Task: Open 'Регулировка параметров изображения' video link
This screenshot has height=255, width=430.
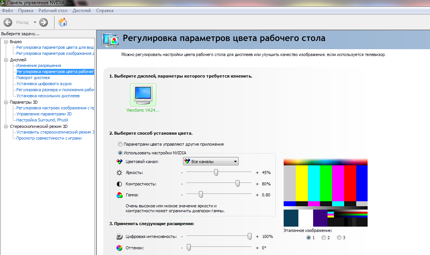Action: [55, 53]
